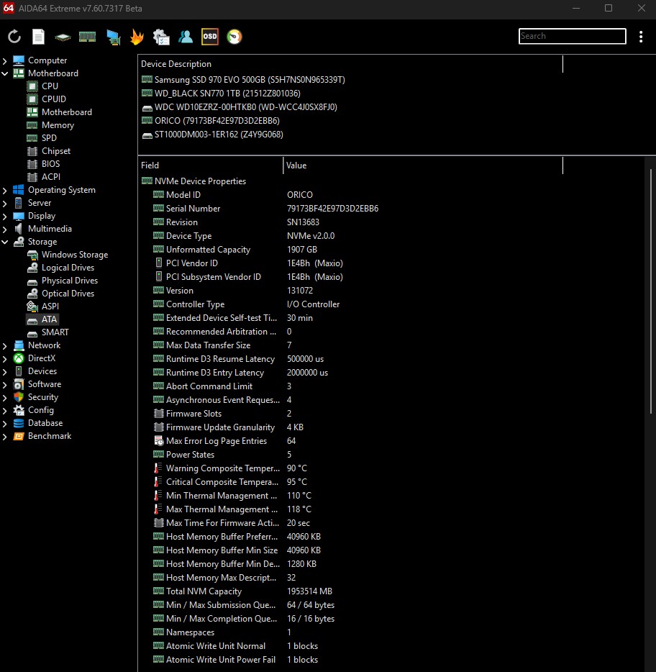This screenshot has height=672, width=656.
Task: Open the SensorPanel gauge icon
Action: tap(234, 37)
